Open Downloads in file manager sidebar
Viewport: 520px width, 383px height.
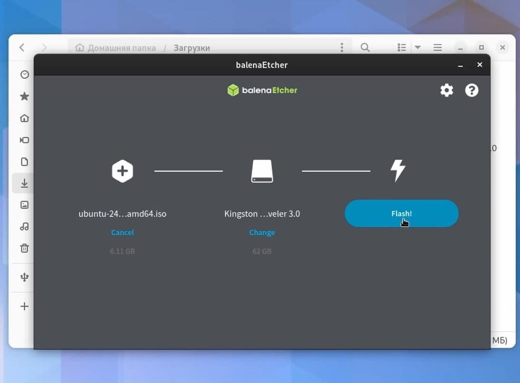[25, 183]
